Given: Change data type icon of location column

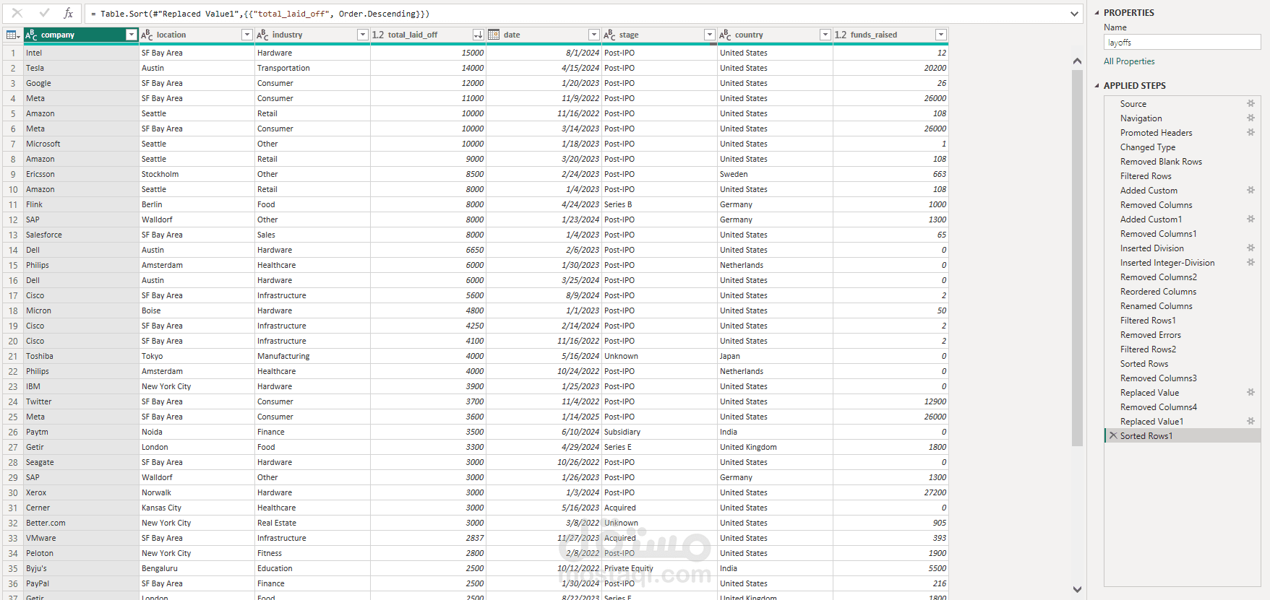Looking at the screenshot, I should pyautogui.click(x=147, y=35).
